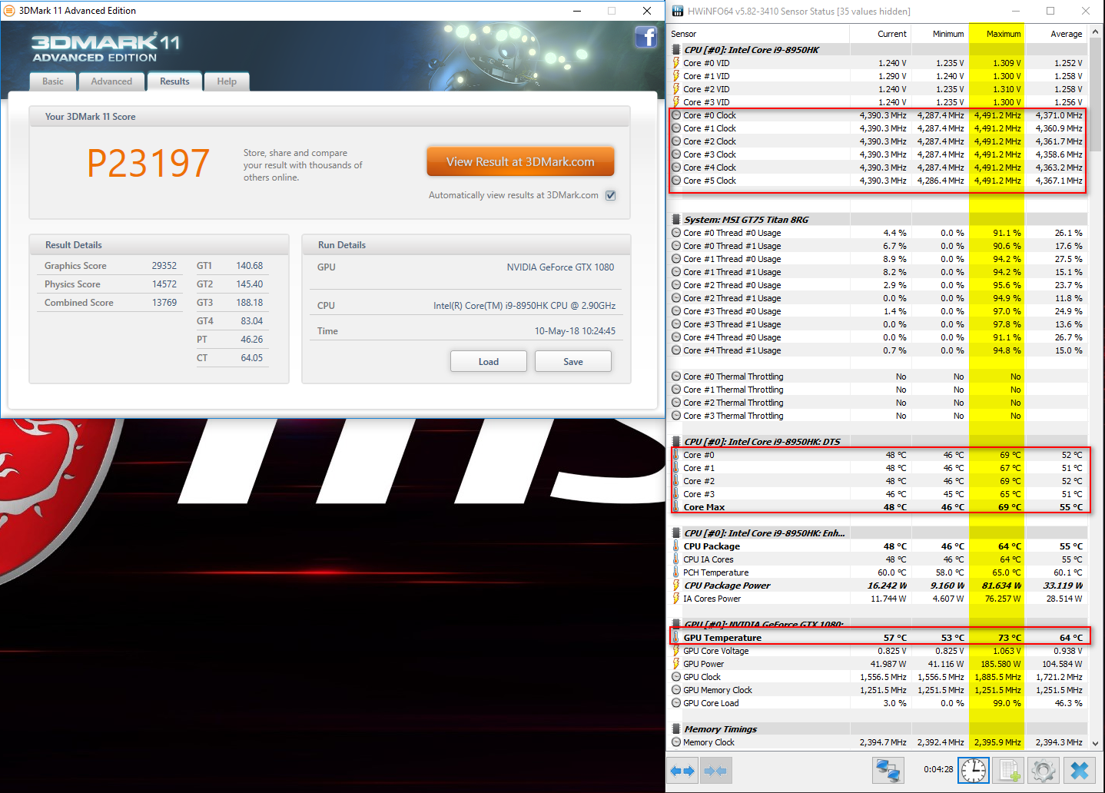
Task: Select the GPU Core Voltage row
Action: 877,651
